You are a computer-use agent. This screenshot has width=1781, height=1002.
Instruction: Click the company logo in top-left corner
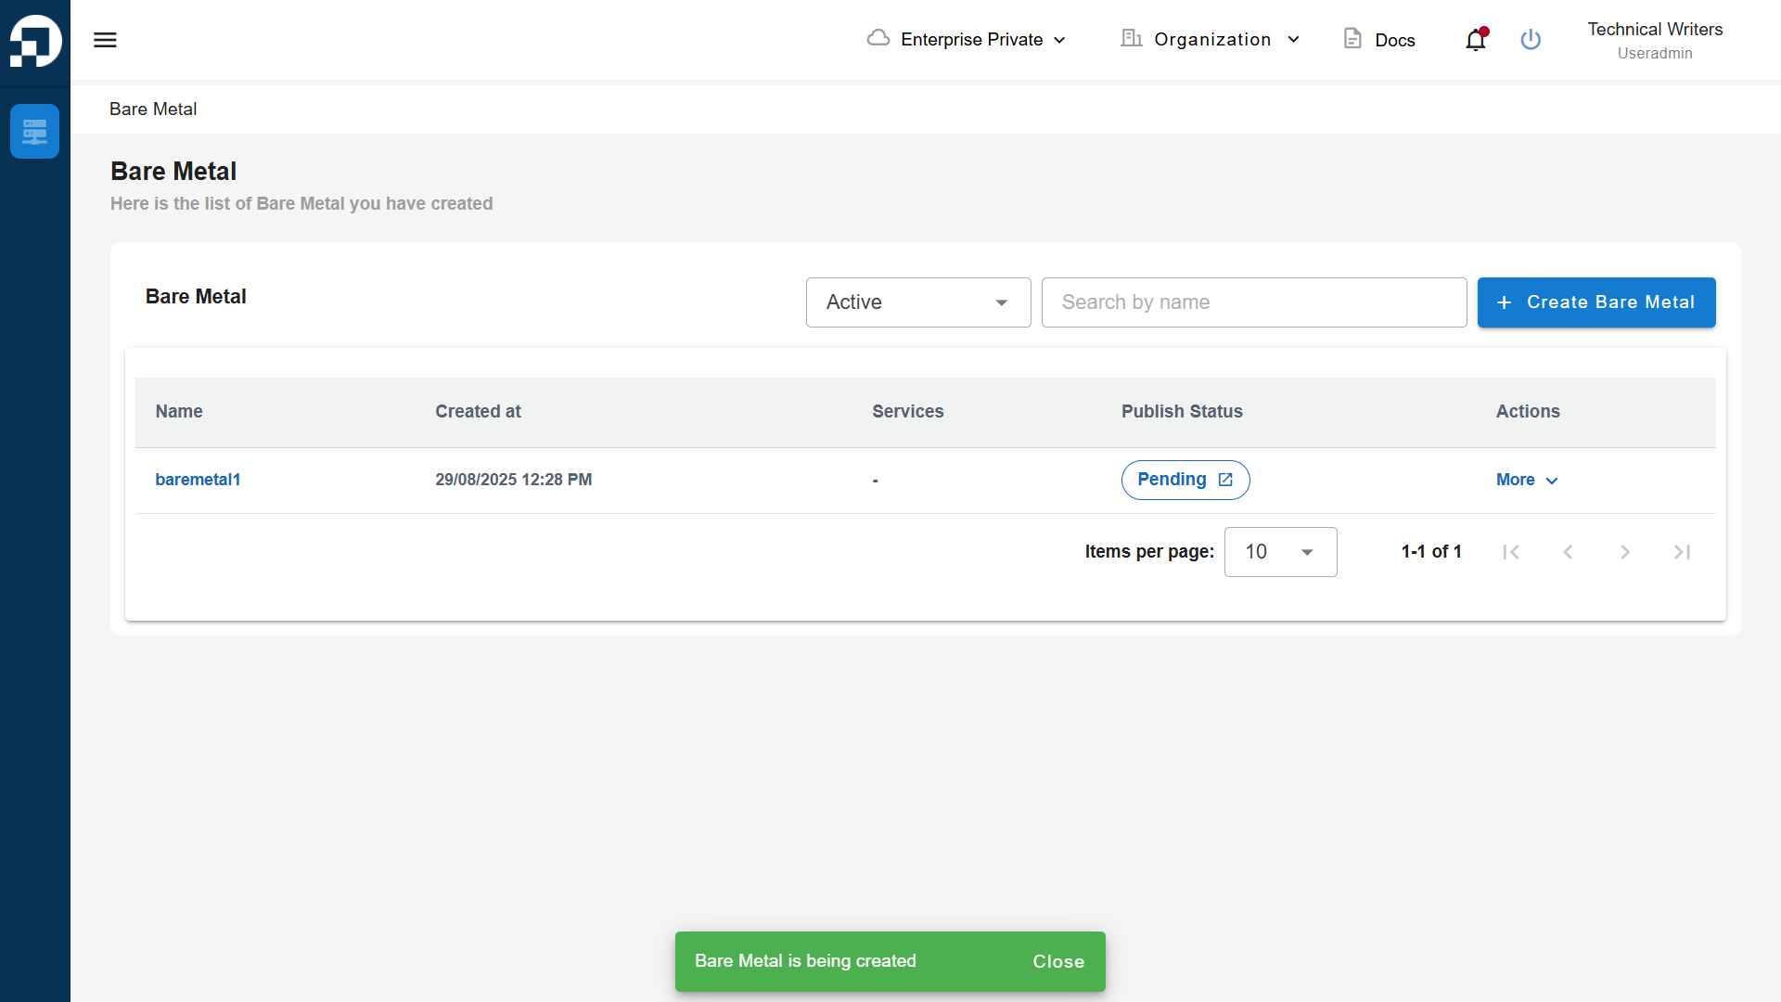click(35, 41)
